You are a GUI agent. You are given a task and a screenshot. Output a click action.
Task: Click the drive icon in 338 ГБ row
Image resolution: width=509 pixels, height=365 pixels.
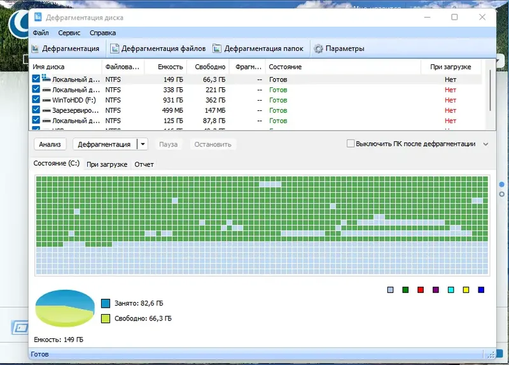tap(46, 90)
